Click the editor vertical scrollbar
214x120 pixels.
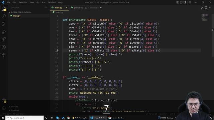click(213, 35)
